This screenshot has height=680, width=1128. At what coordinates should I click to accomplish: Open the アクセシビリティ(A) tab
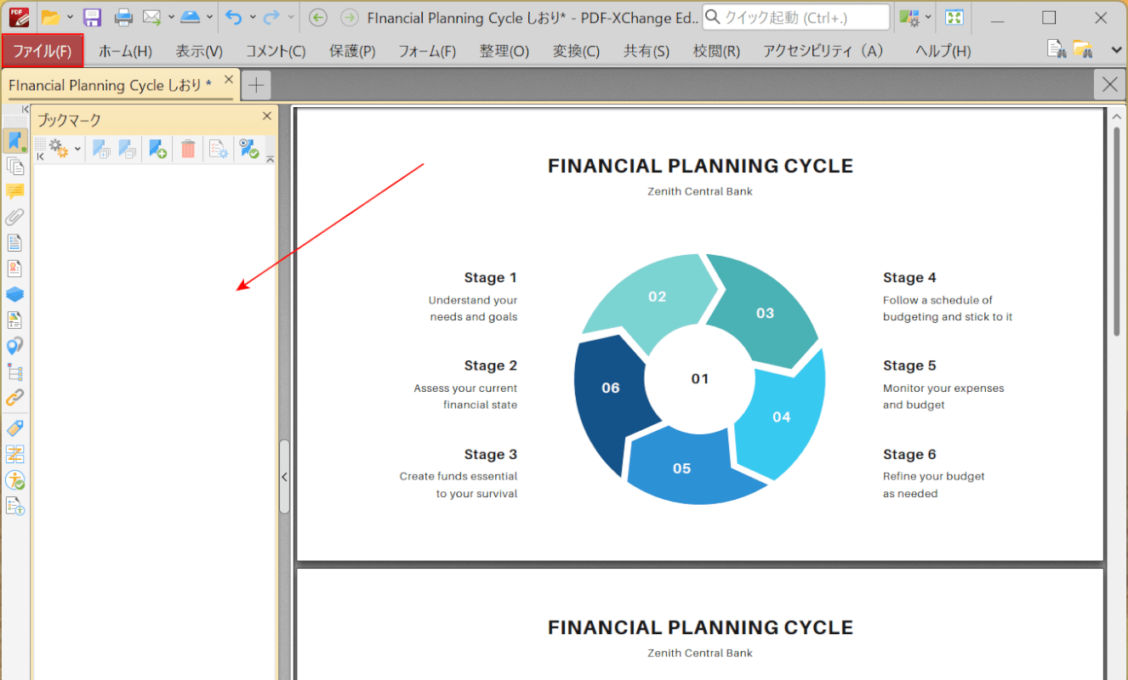(x=823, y=51)
